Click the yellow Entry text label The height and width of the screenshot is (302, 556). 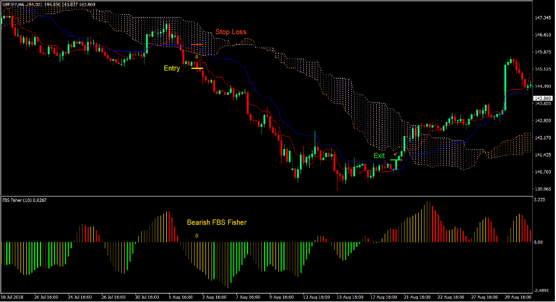[x=171, y=69]
